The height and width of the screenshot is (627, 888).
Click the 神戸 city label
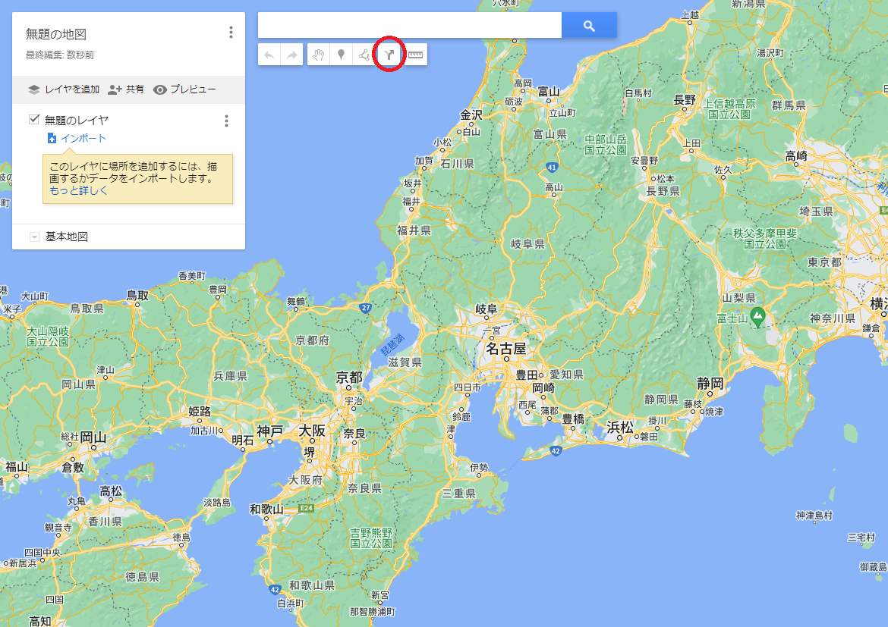[x=270, y=431]
